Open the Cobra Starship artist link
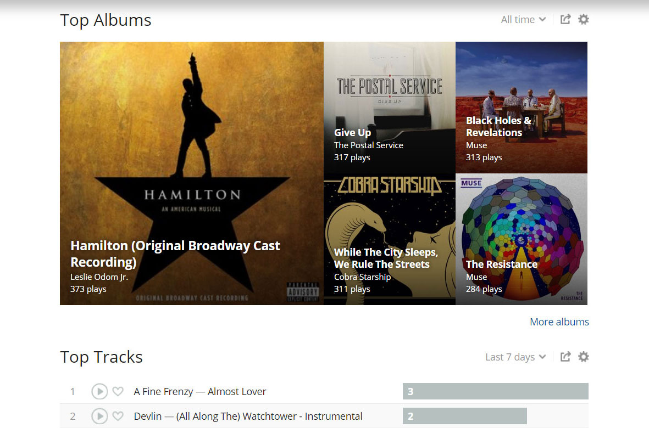 [362, 277]
